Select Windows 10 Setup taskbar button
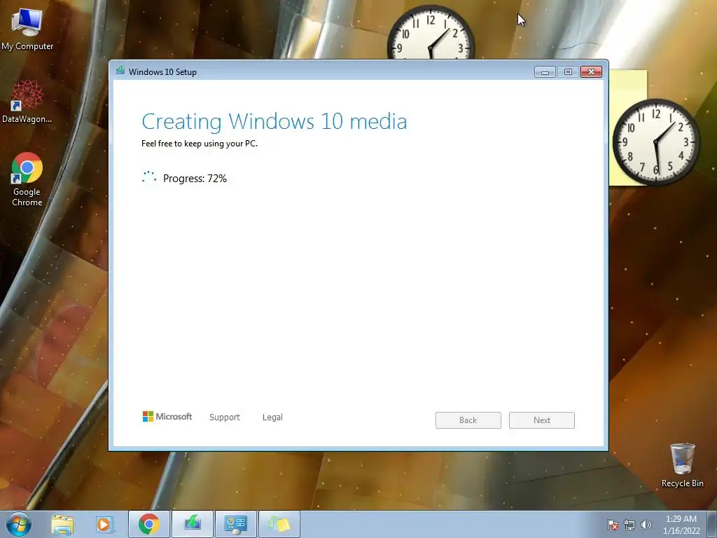717x538 pixels. tap(193, 524)
